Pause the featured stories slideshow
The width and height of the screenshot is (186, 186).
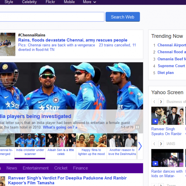click(x=137, y=127)
